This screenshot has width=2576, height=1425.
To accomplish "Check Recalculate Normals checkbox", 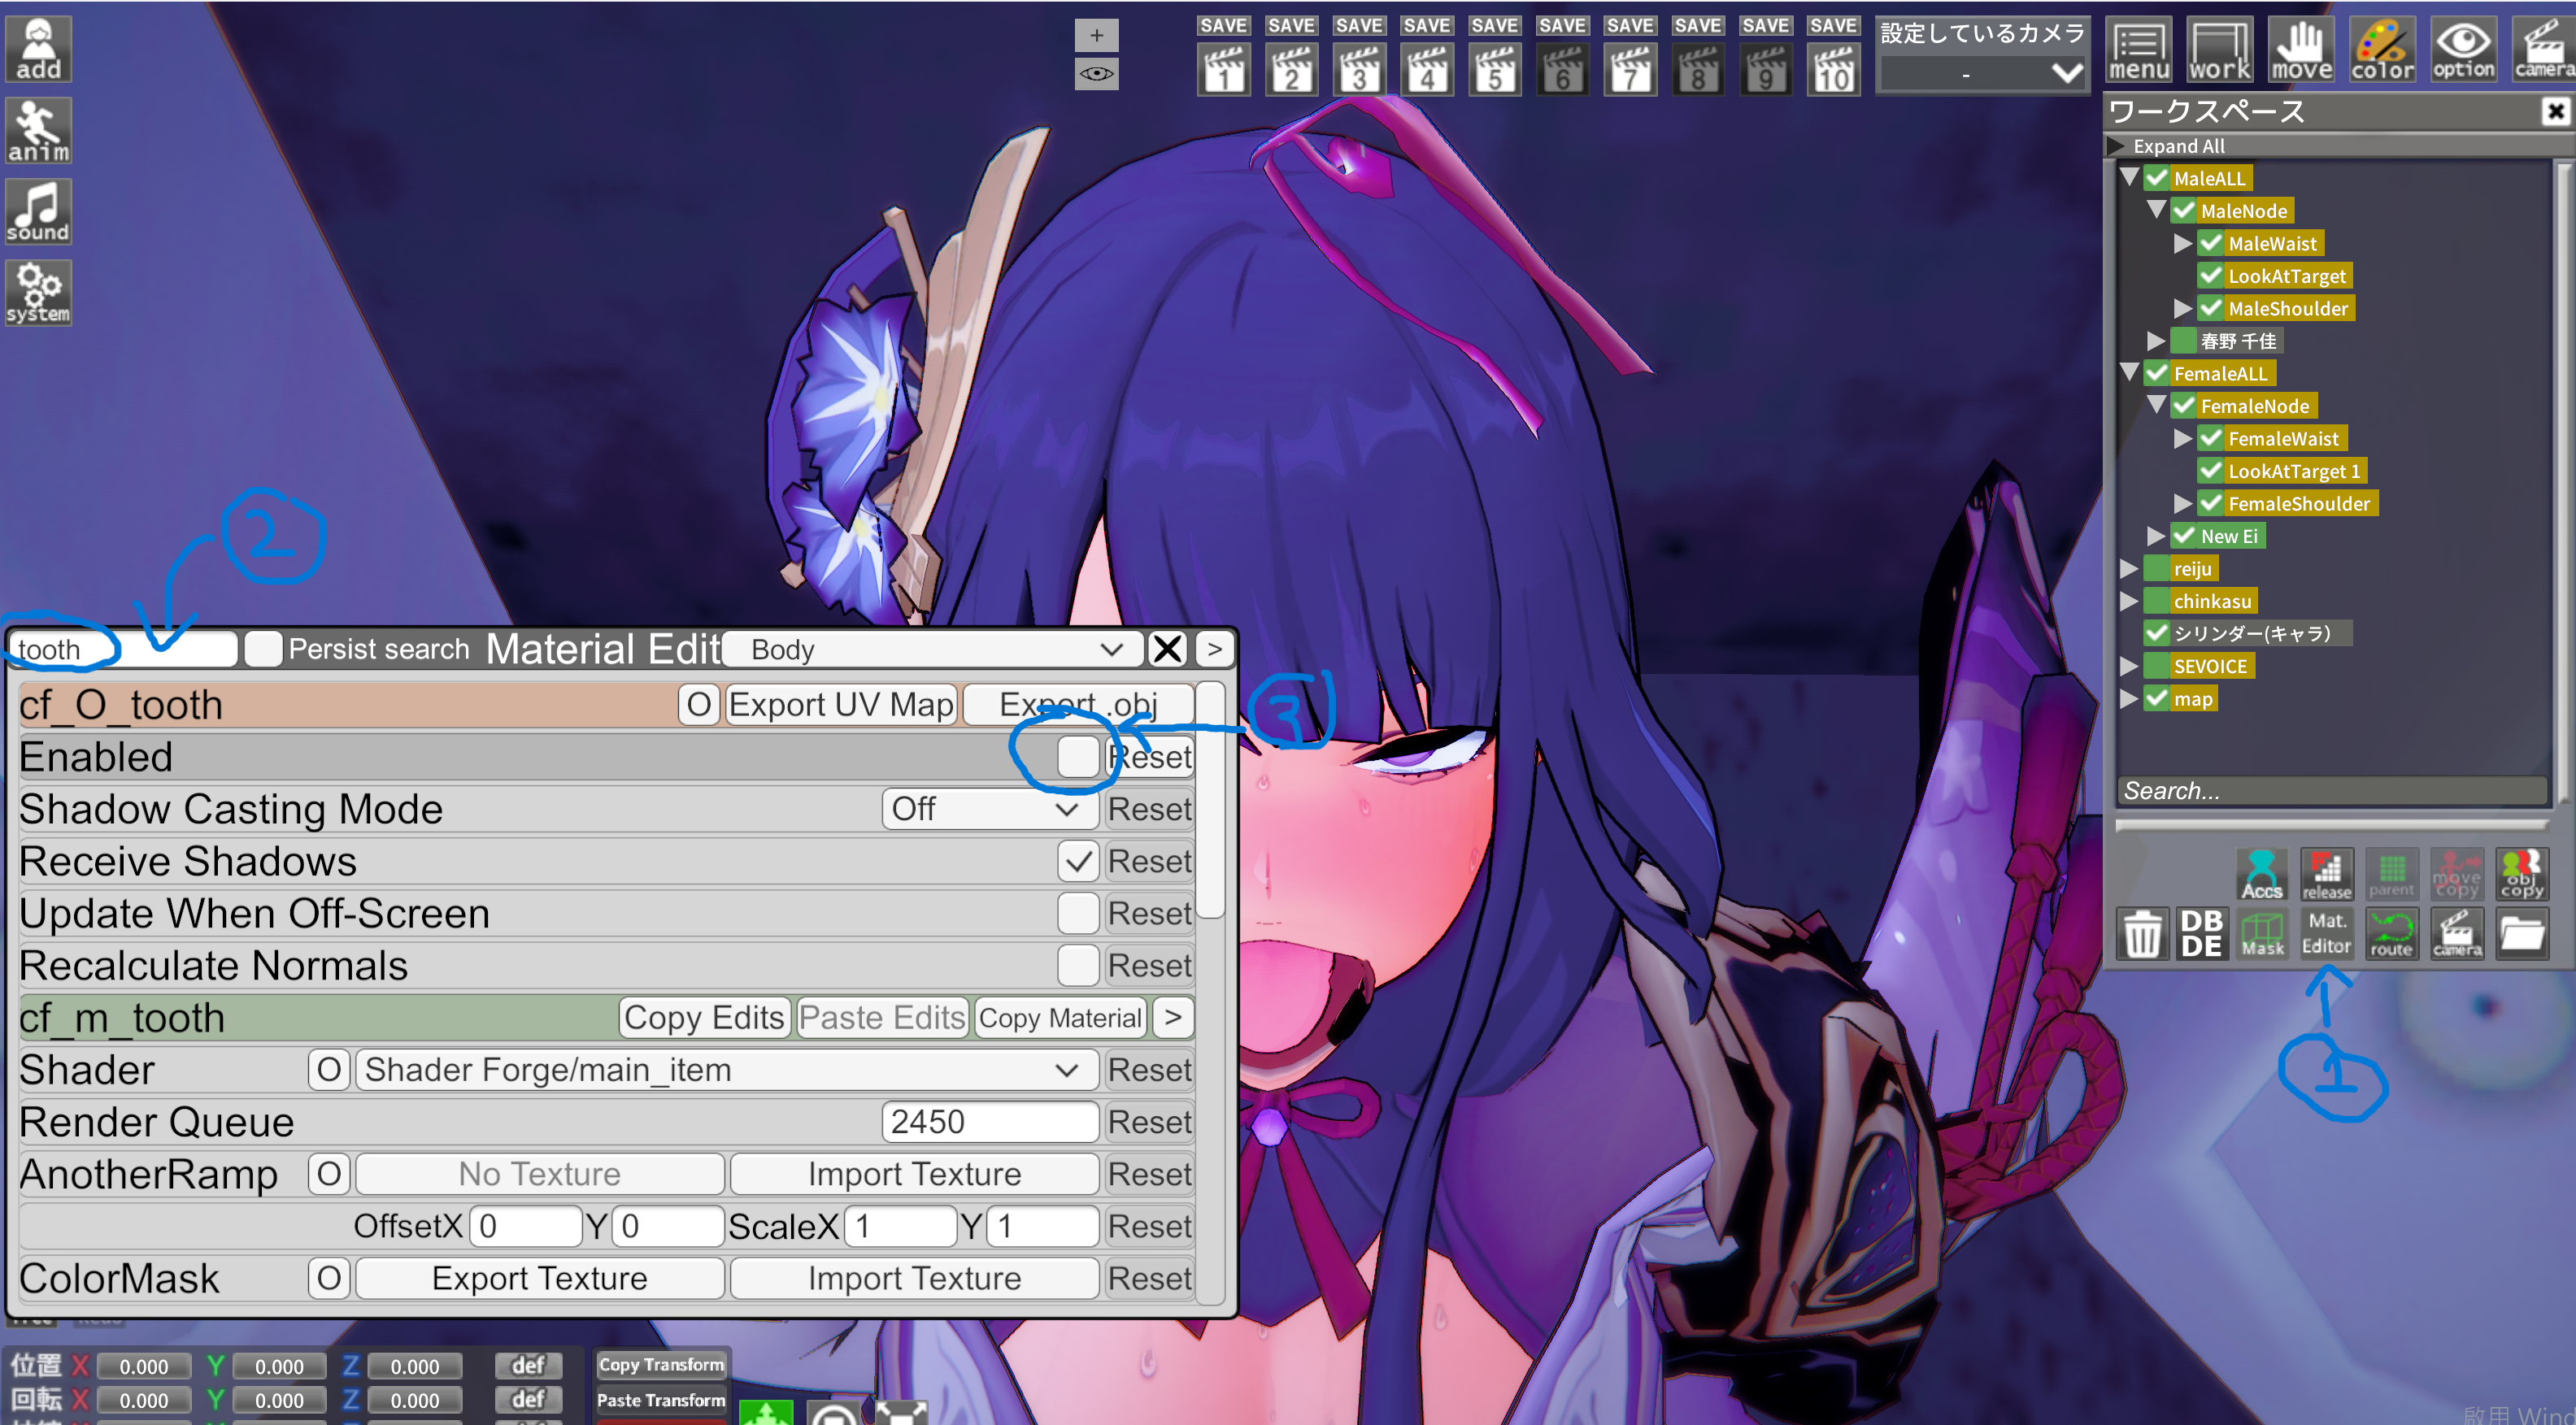I will 1078,965.
